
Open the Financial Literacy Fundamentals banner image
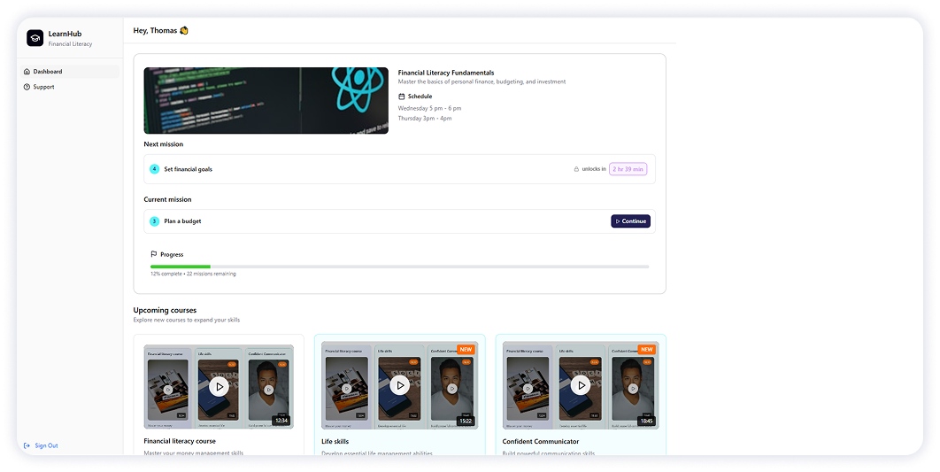[266, 100]
